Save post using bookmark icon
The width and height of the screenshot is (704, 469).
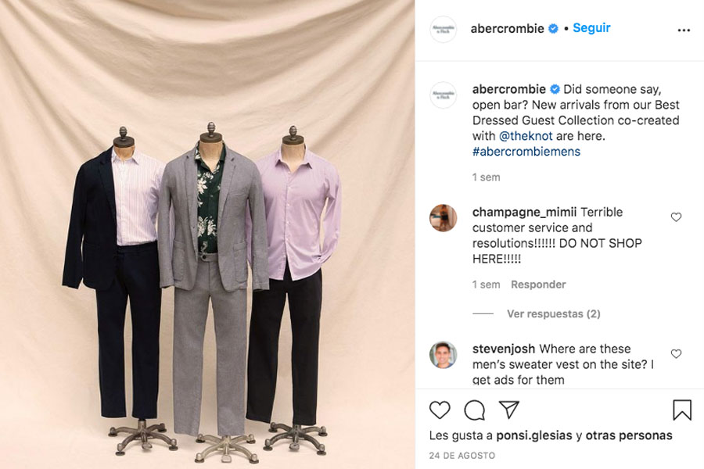coord(682,410)
